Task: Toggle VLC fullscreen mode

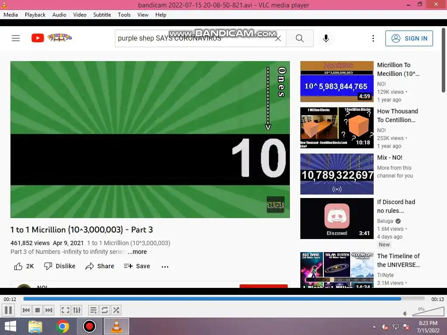Action: point(65,310)
